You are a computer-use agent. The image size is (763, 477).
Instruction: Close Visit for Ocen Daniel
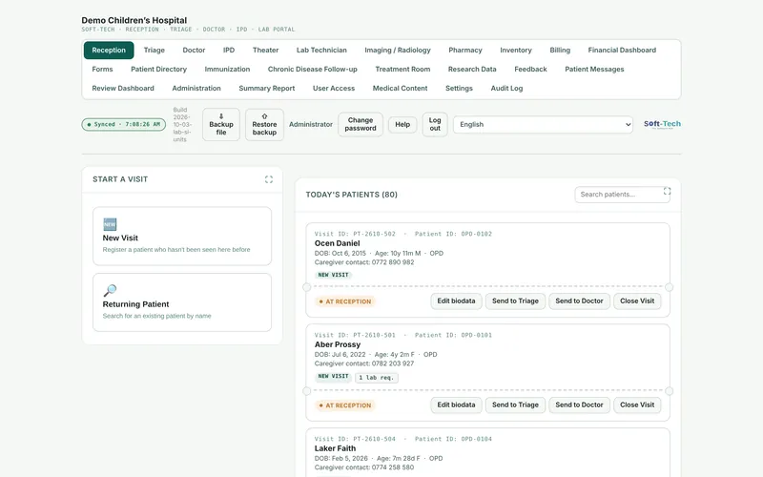(637, 301)
